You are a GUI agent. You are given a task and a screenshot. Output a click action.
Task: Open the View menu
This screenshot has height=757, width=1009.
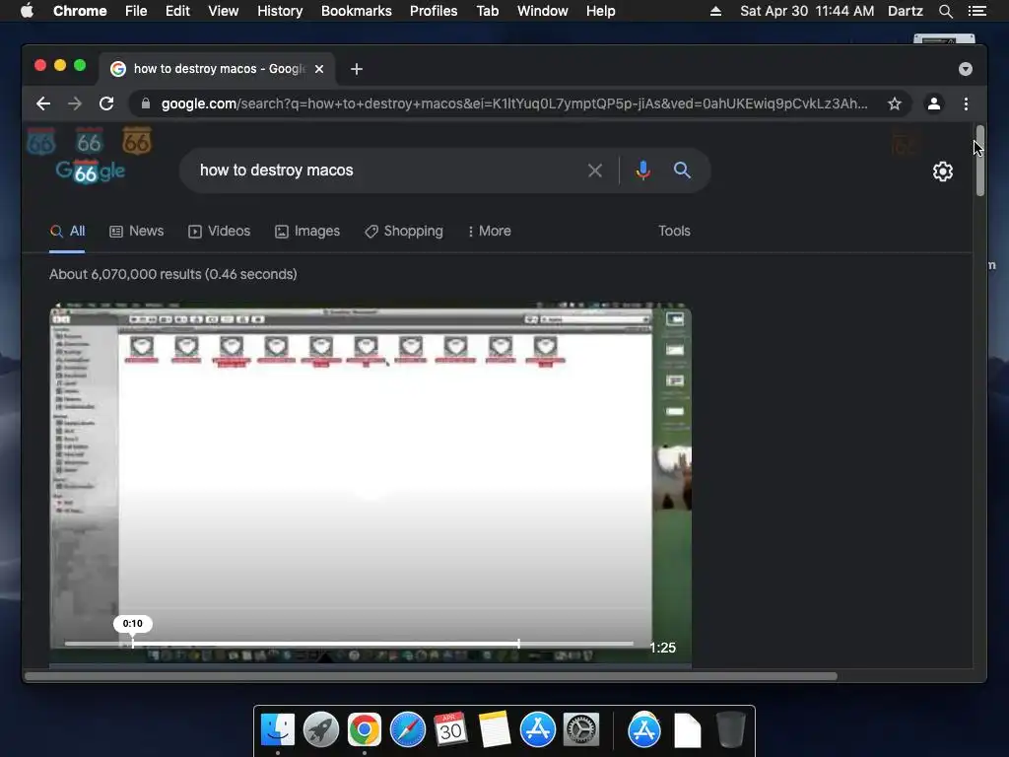point(224,11)
